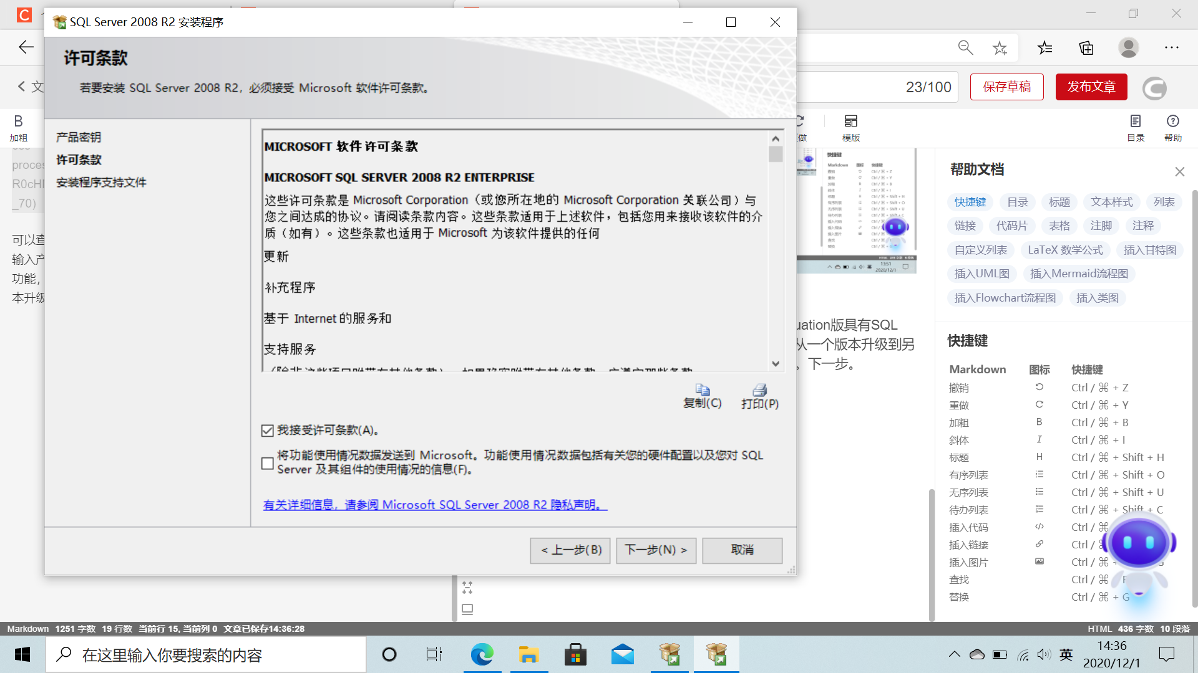Click the Copy (复制) icon button
The width and height of the screenshot is (1198, 673).
coord(703,396)
